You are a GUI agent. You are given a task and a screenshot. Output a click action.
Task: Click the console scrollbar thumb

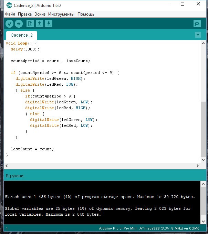[x=203, y=201]
